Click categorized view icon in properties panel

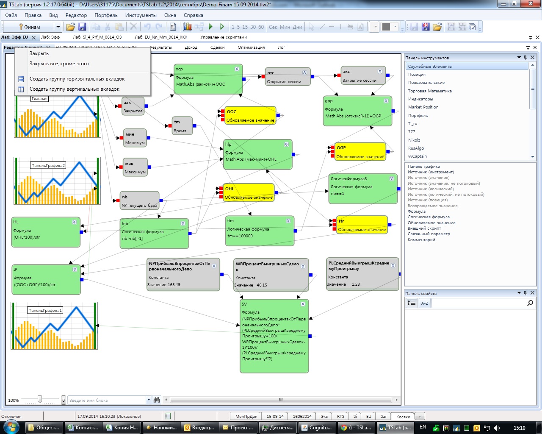click(x=412, y=303)
